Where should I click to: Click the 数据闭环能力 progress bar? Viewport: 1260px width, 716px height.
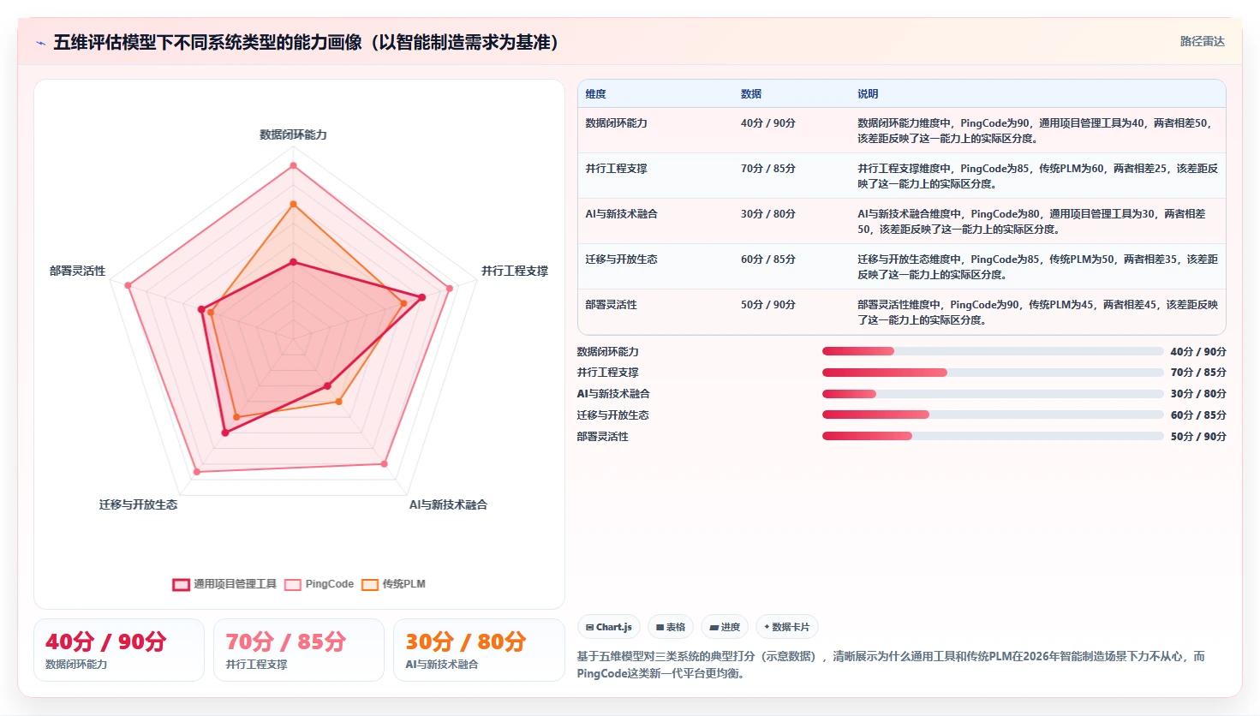click(x=993, y=351)
